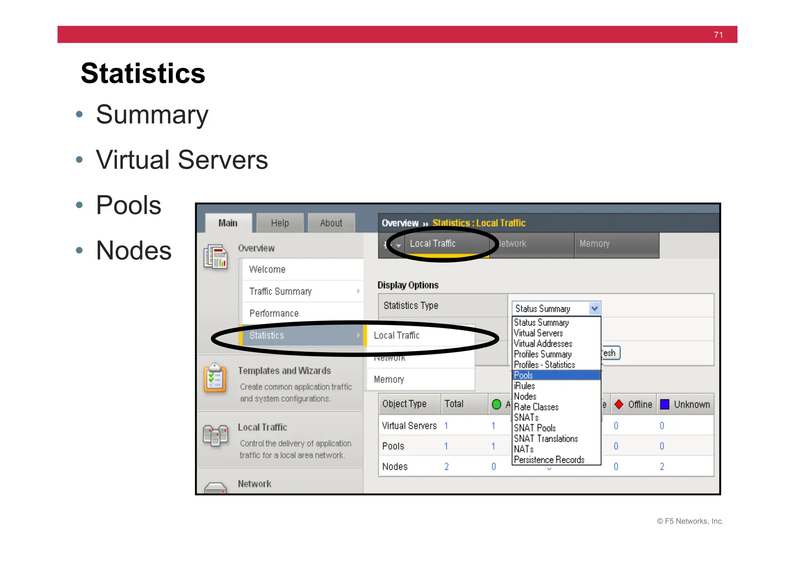Open the Statistics Type dropdown arrow
The height and width of the screenshot is (562, 795).
(594, 309)
